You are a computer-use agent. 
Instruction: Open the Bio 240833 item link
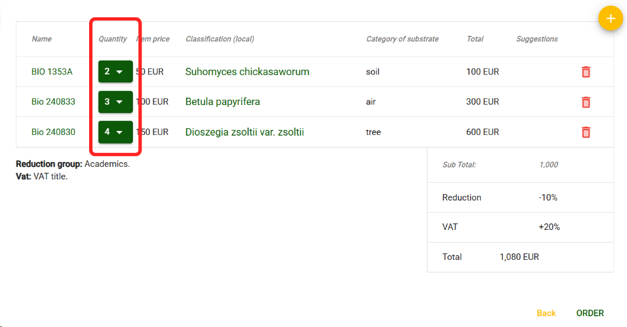click(53, 102)
